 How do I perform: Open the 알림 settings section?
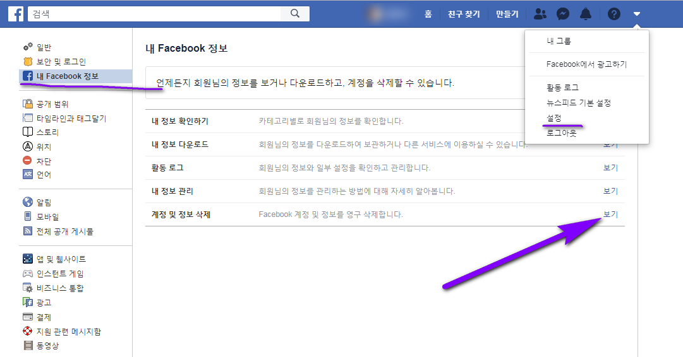coord(44,202)
